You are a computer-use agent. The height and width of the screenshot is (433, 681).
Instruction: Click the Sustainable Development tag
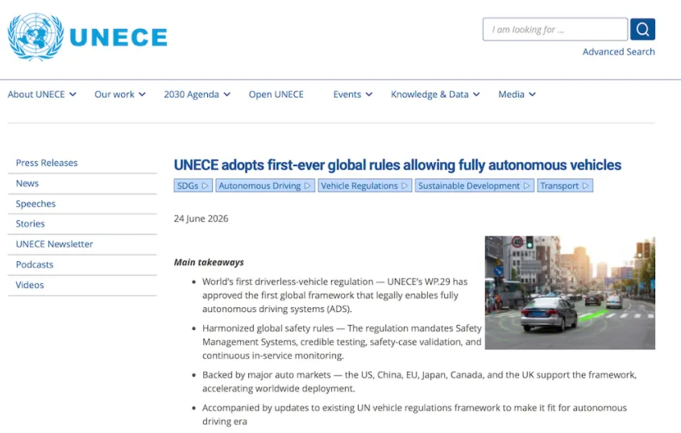coord(474,185)
